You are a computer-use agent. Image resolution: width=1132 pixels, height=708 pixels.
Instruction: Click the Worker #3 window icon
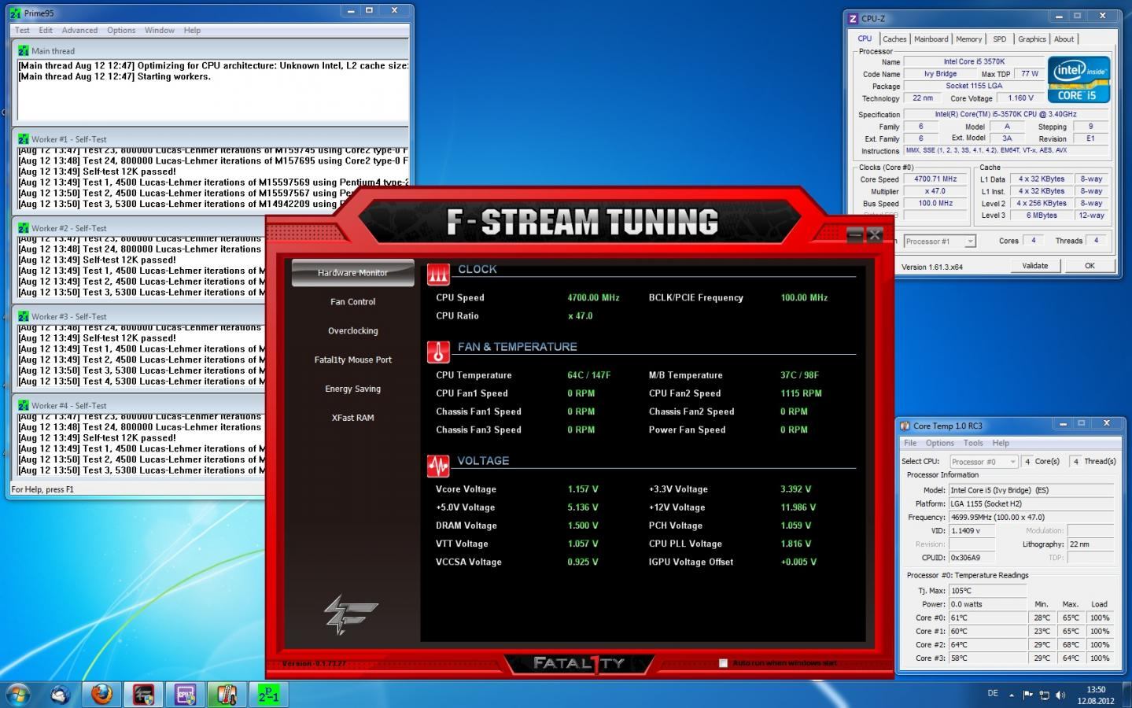[x=24, y=316]
